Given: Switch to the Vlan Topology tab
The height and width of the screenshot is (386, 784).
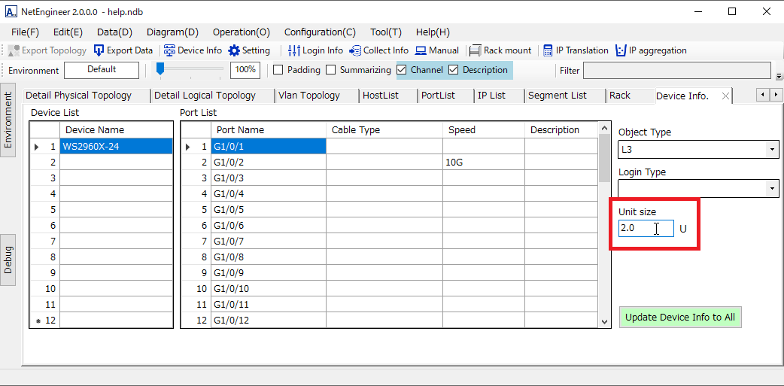Looking at the screenshot, I should 308,96.
